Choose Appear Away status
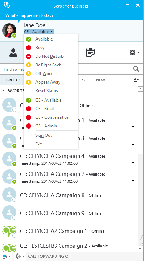 point(51,82)
